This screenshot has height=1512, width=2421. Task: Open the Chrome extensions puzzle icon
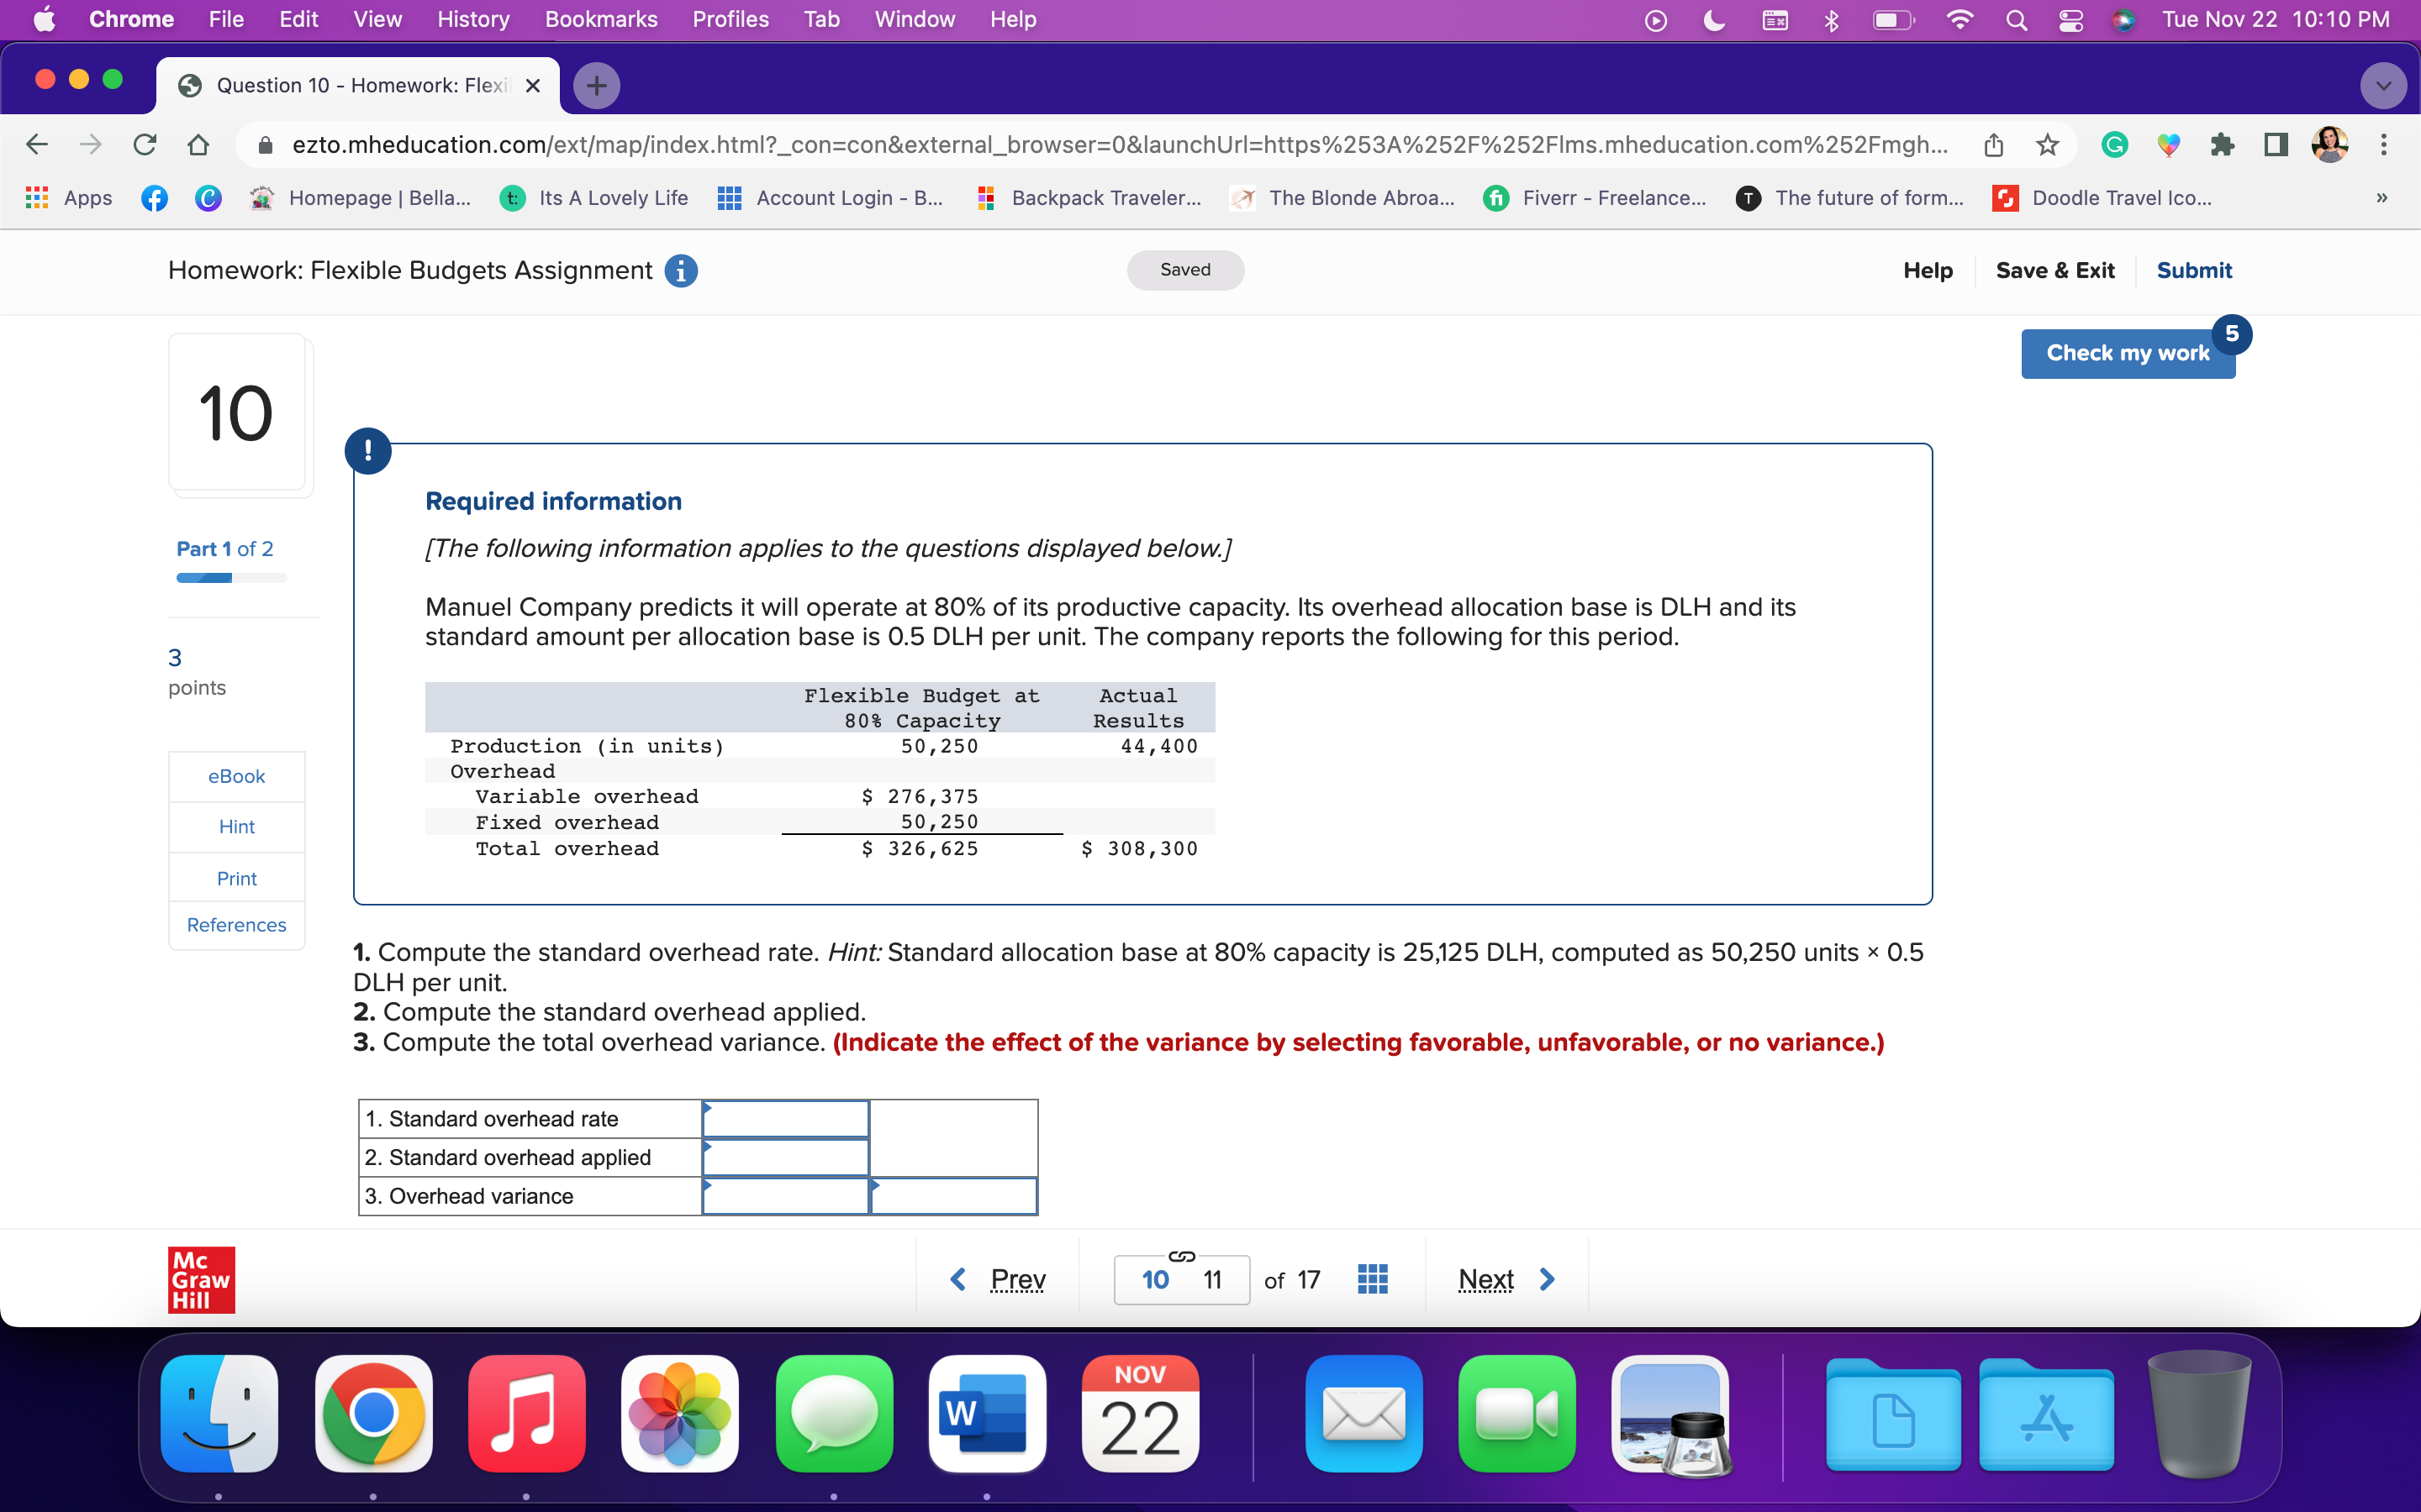2223,144
